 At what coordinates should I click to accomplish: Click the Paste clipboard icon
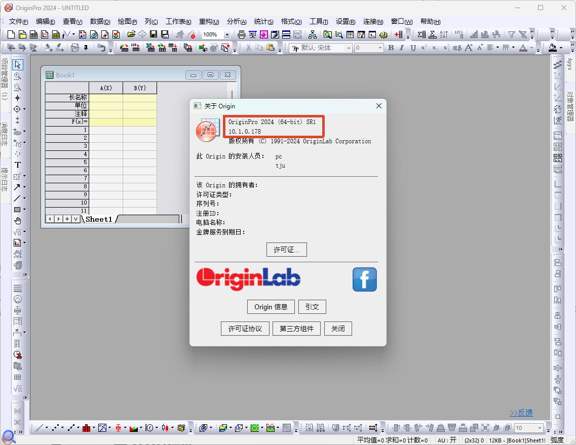pos(271,48)
